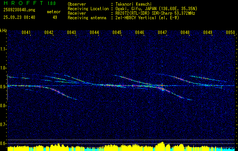
Task: Click time marker 0847
Action: pos(162,32)
